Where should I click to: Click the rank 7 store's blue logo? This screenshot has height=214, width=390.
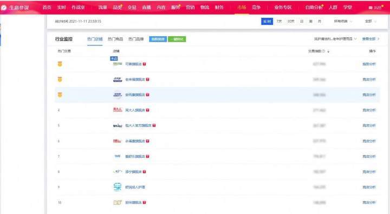click(x=118, y=156)
